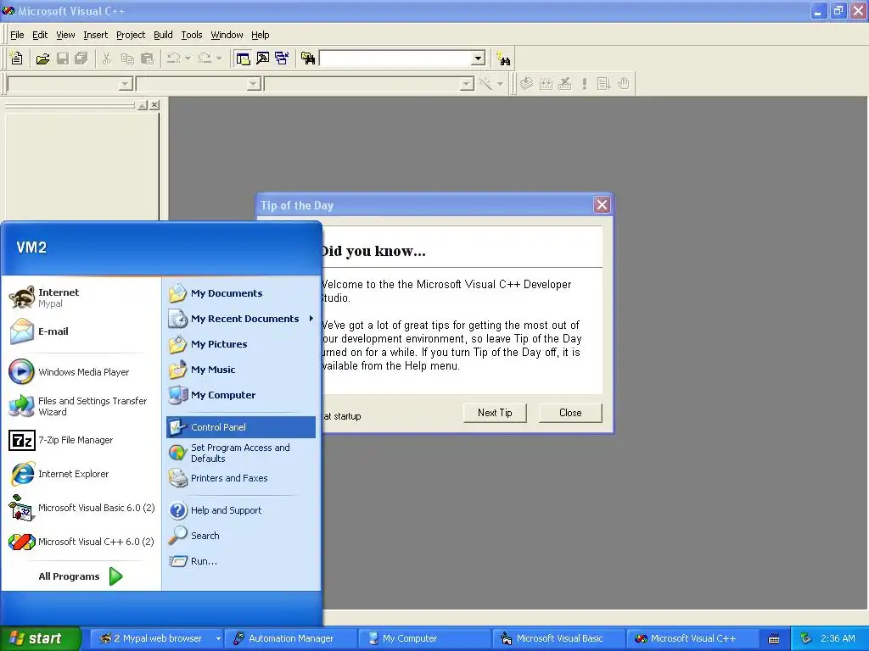The height and width of the screenshot is (651, 869).
Task: Click the Insert Breakpoint hand icon
Action: click(x=624, y=84)
